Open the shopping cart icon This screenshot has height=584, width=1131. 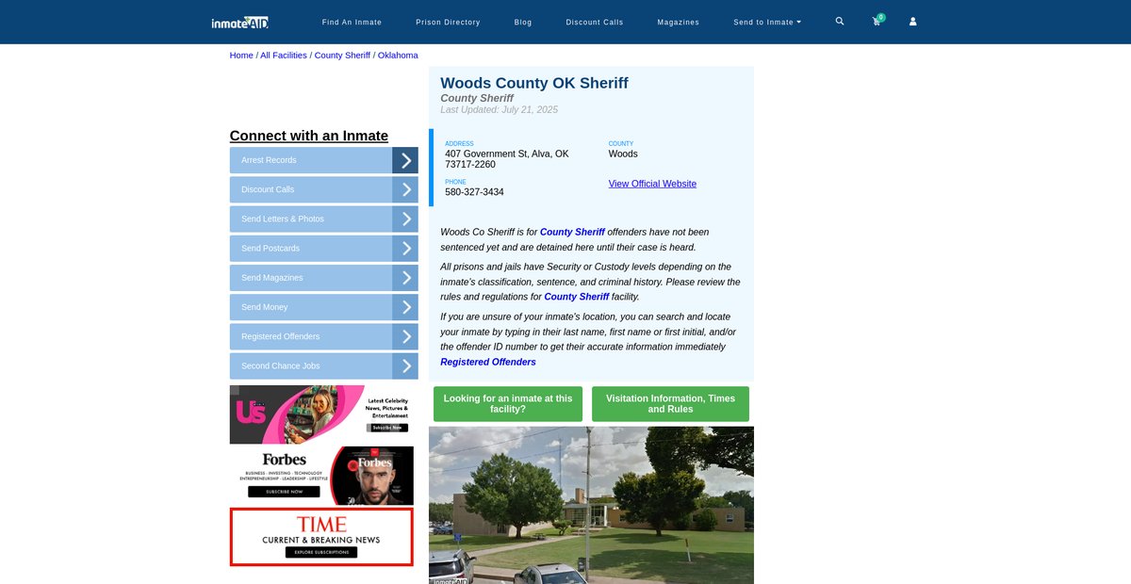[x=877, y=21]
